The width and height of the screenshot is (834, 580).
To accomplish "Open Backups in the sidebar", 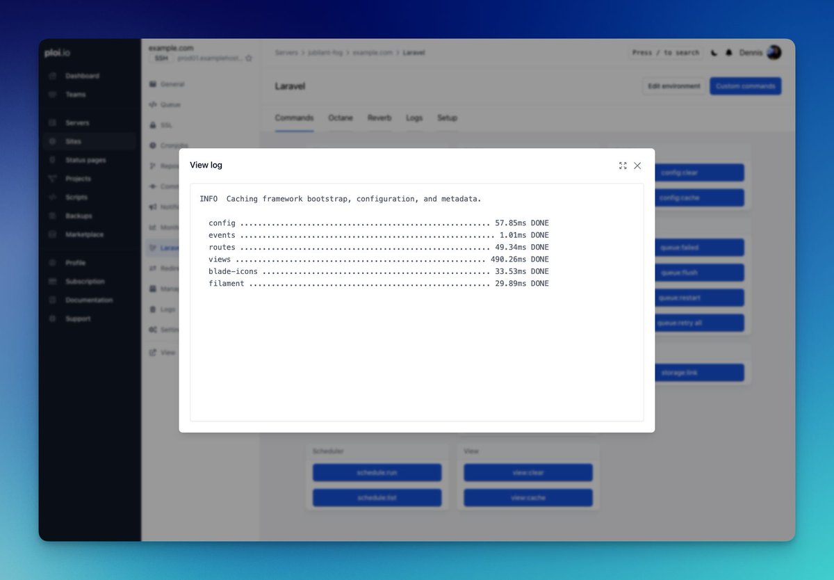I will coord(79,216).
